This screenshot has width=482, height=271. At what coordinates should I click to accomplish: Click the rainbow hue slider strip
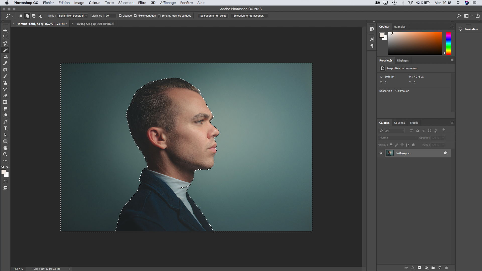pos(448,43)
